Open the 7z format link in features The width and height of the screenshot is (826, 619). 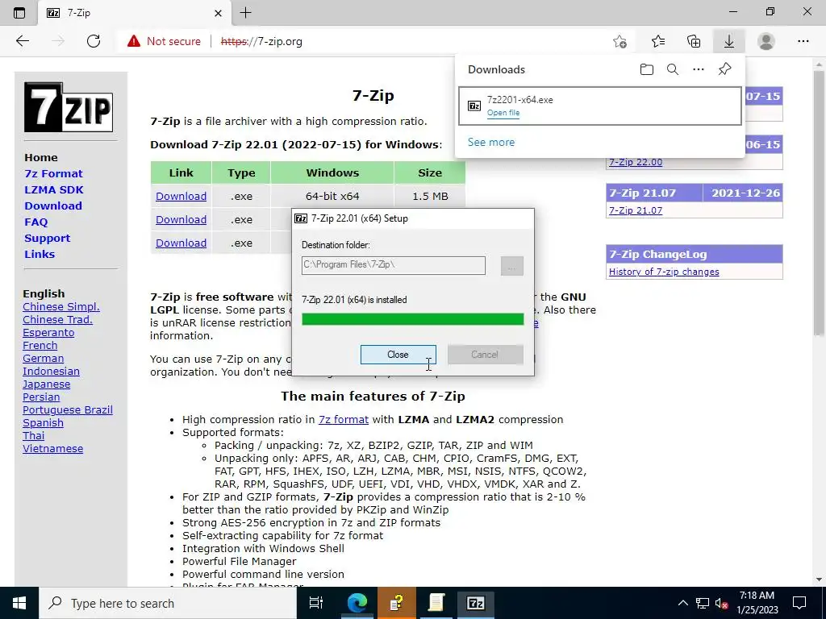[344, 419]
